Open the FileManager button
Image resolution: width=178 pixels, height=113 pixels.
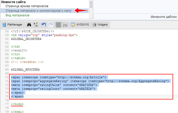coord(13,25)
